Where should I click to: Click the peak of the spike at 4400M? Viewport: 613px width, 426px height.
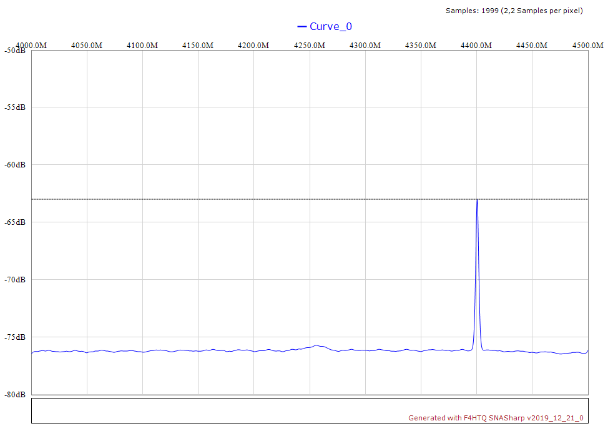[477, 200]
